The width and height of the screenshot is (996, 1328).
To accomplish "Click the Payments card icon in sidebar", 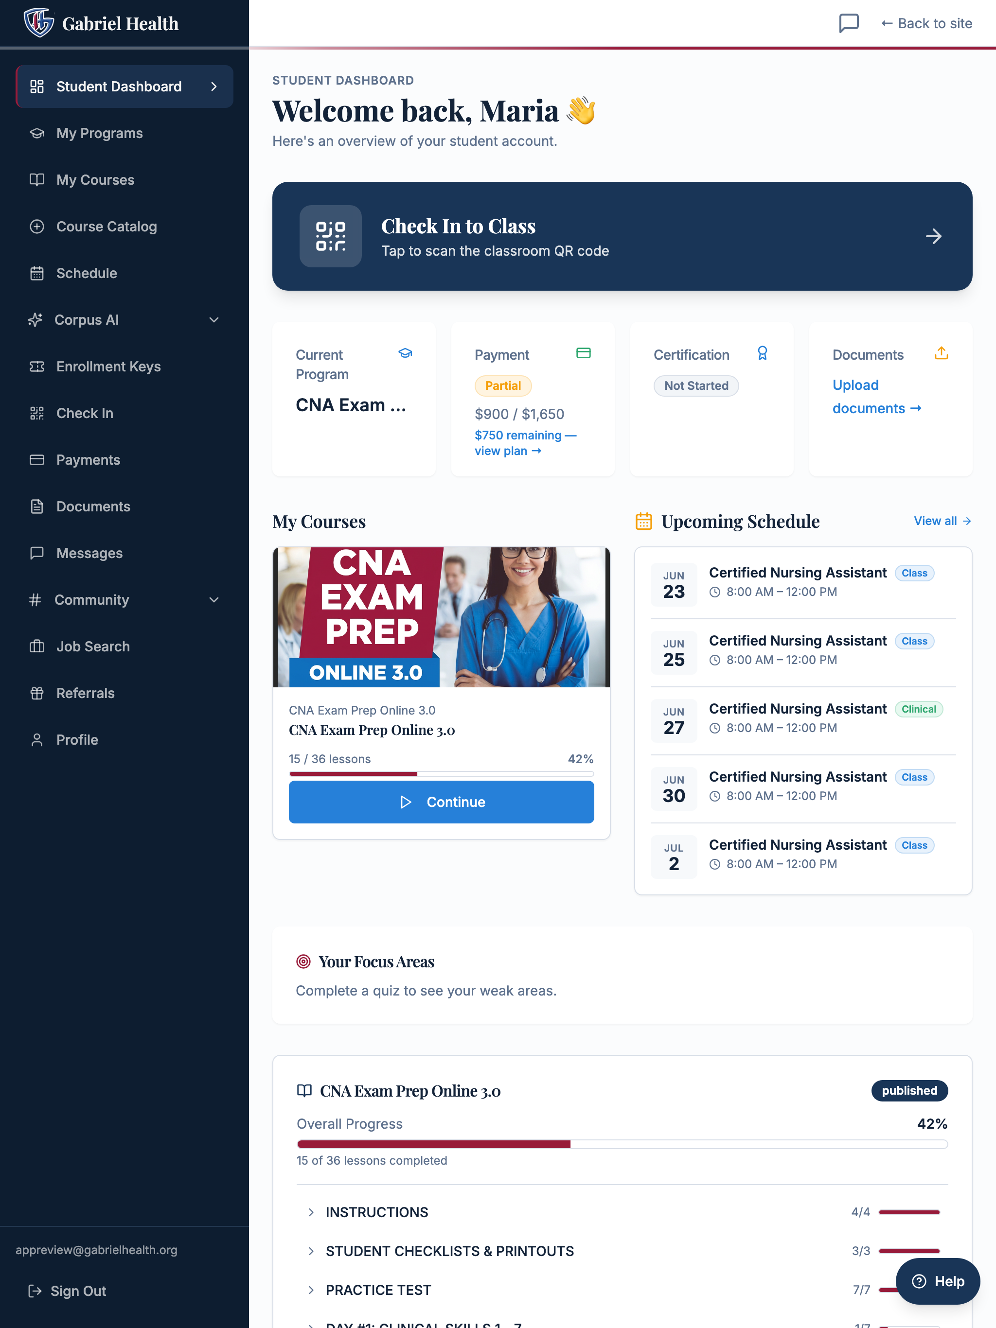I will pos(36,460).
